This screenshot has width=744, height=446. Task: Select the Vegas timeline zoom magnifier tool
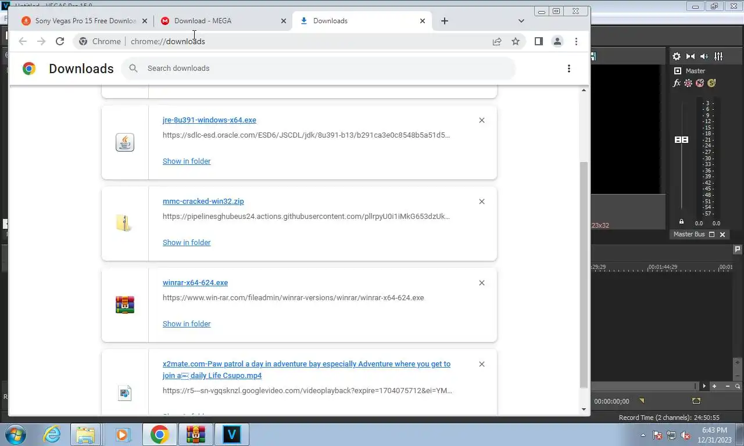click(738, 386)
